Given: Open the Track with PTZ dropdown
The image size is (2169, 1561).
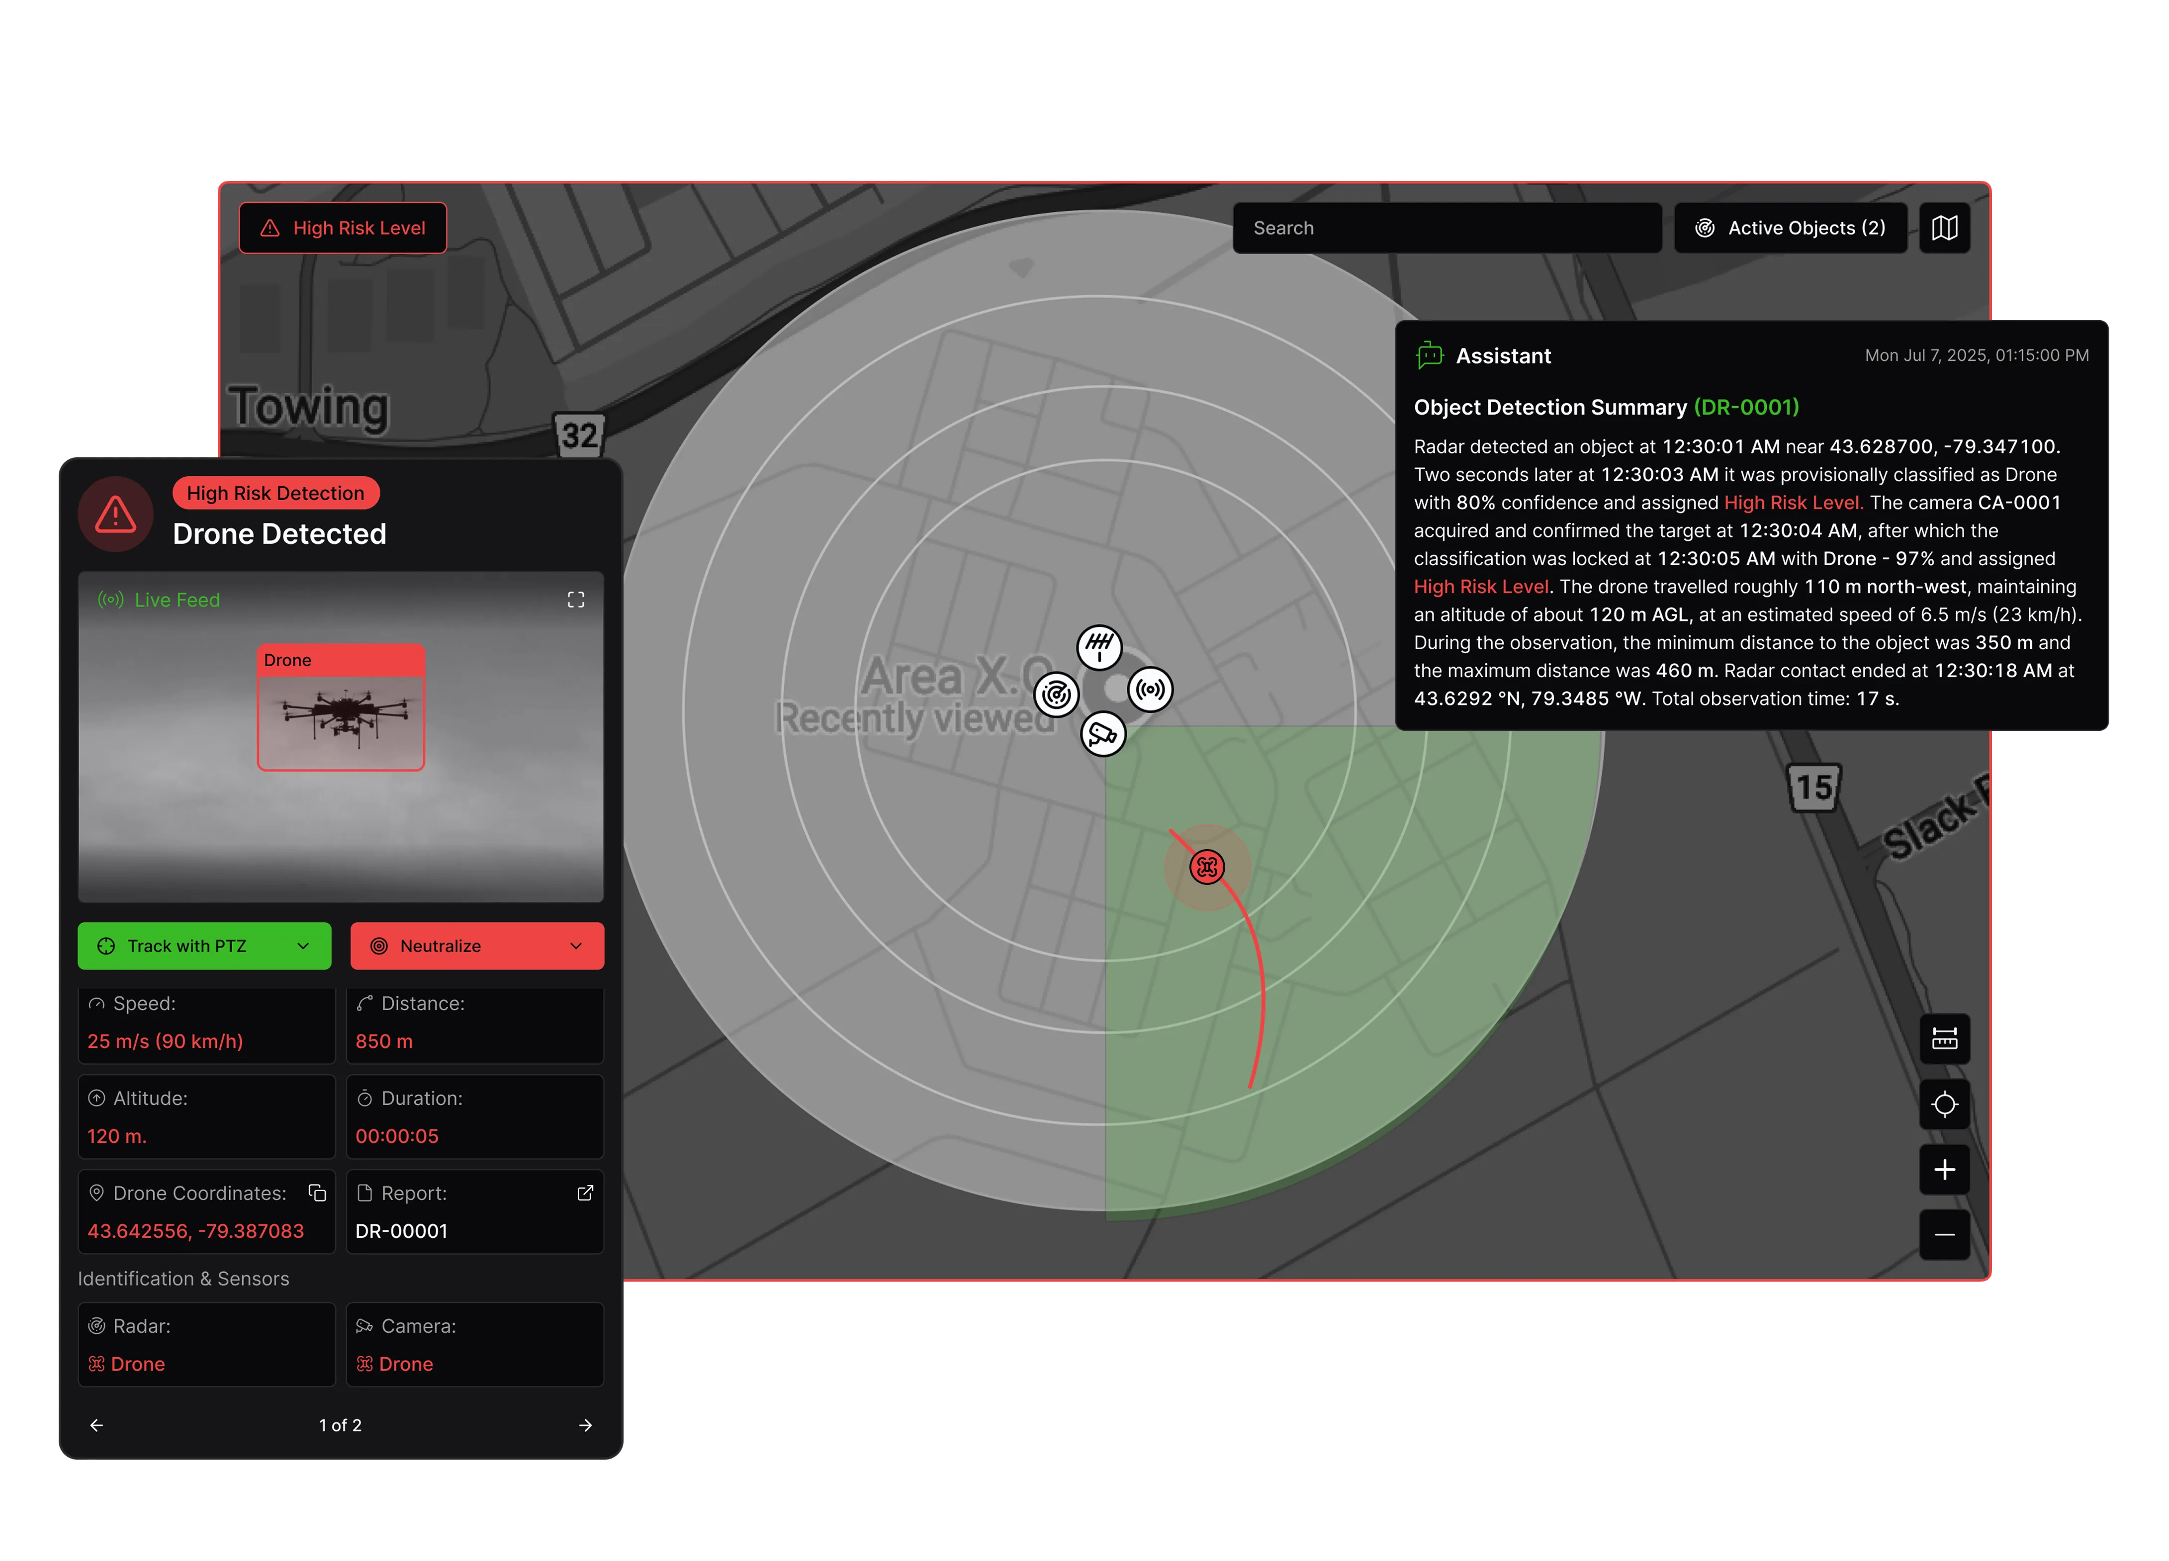Looking at the screenshot, I should pos(303,946).
